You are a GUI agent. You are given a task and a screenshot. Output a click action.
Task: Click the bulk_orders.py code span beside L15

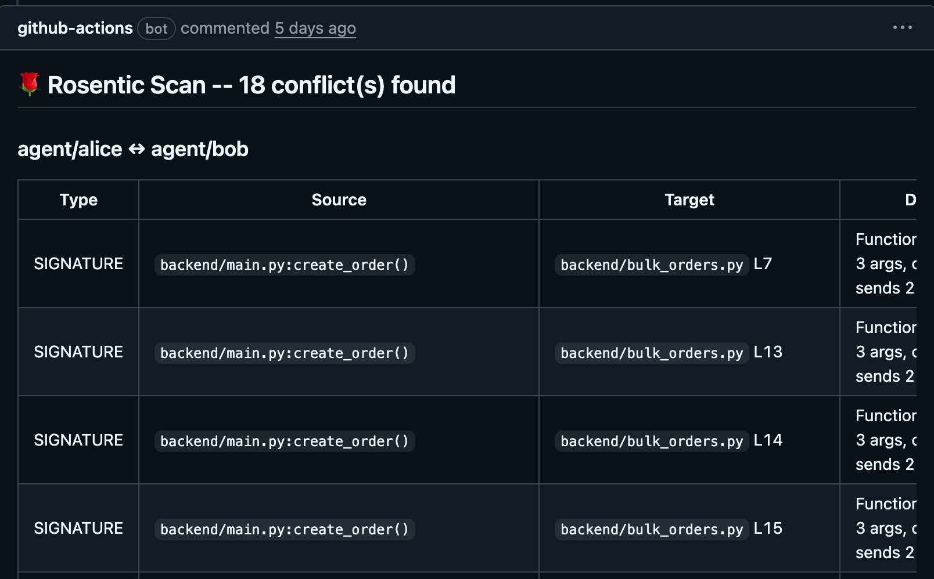coord(651,529)
